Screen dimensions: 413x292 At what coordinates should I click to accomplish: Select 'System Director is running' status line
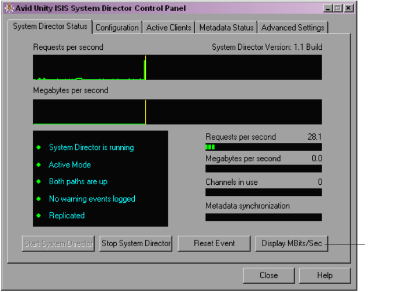pyautogui.click(x=91, y=148)
